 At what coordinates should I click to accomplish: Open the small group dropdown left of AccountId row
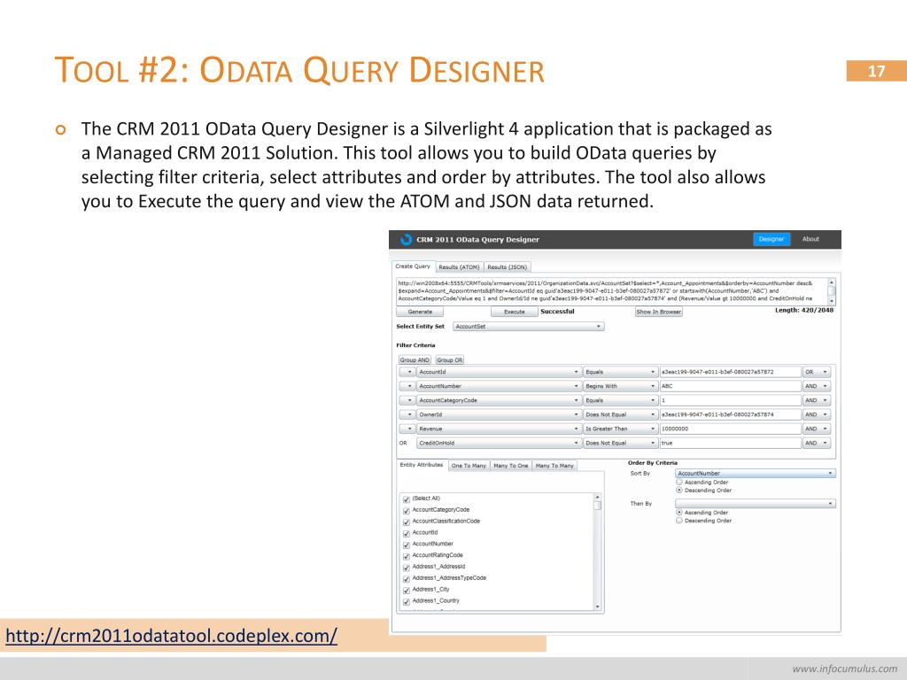(x=407, y=372)
